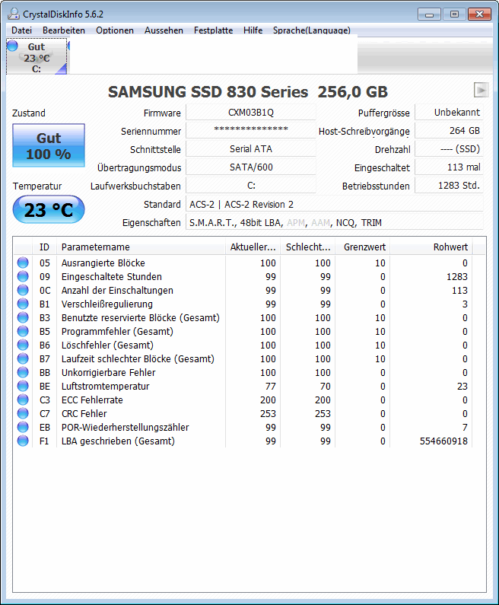Click raw value 554660918 in LBA geschrieben row
The image size is (499, 605).
click(443, 441)
